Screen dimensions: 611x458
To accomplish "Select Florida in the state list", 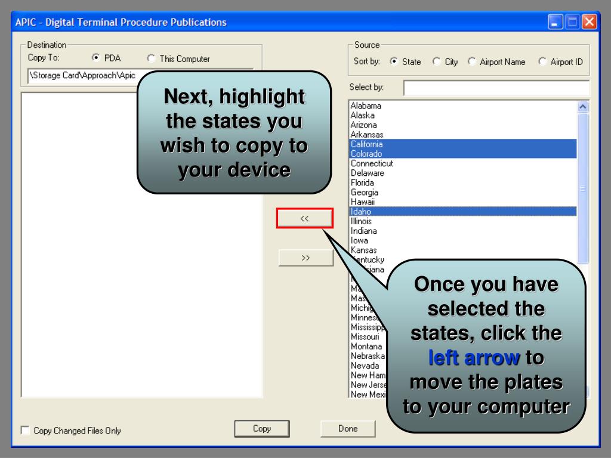I will pos(463,182).
